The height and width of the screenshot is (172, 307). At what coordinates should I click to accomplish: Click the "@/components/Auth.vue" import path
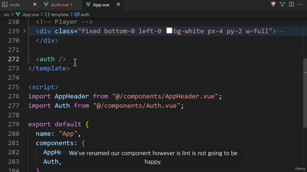pos(137,106)
